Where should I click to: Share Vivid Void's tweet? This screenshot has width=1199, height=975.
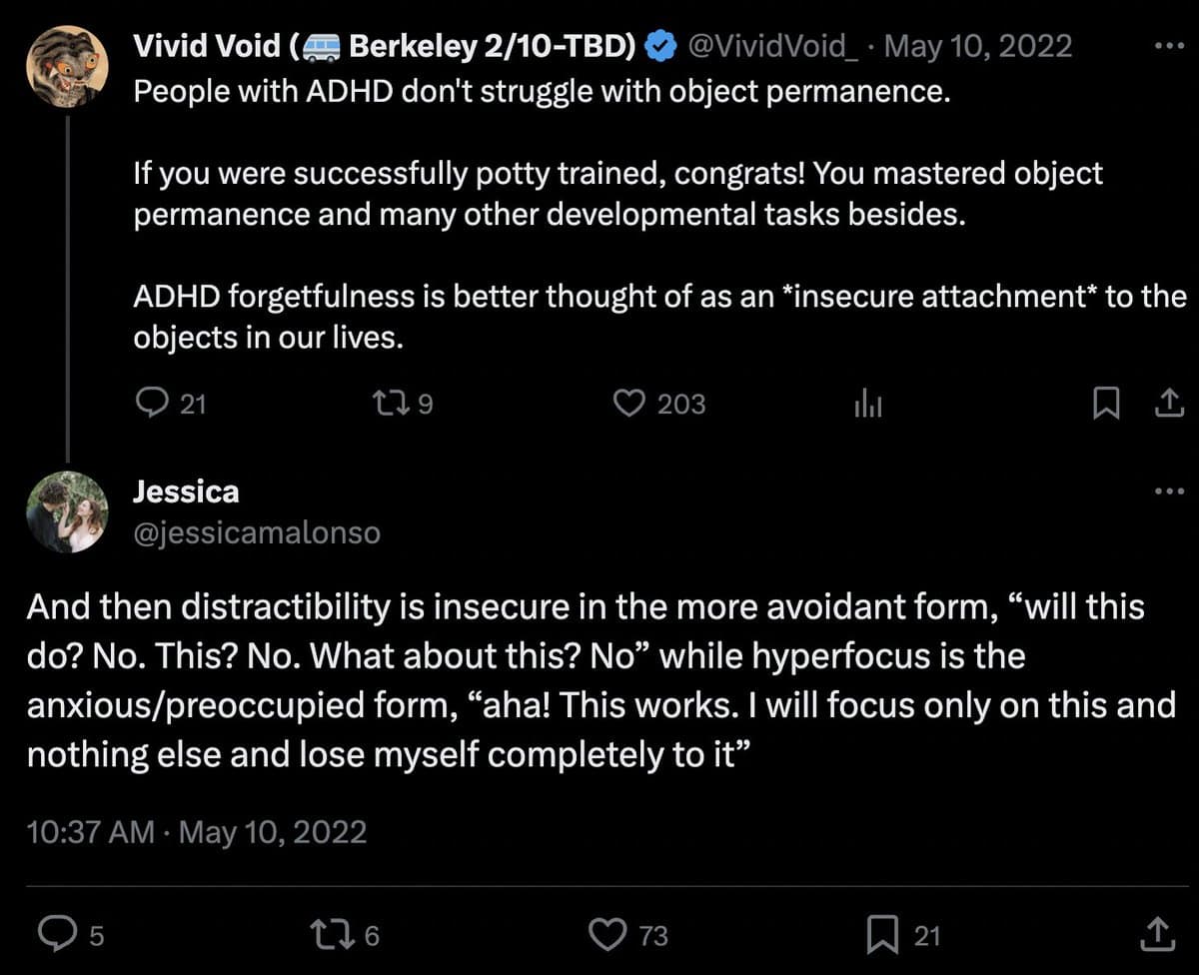click(x=1166, y=403)
